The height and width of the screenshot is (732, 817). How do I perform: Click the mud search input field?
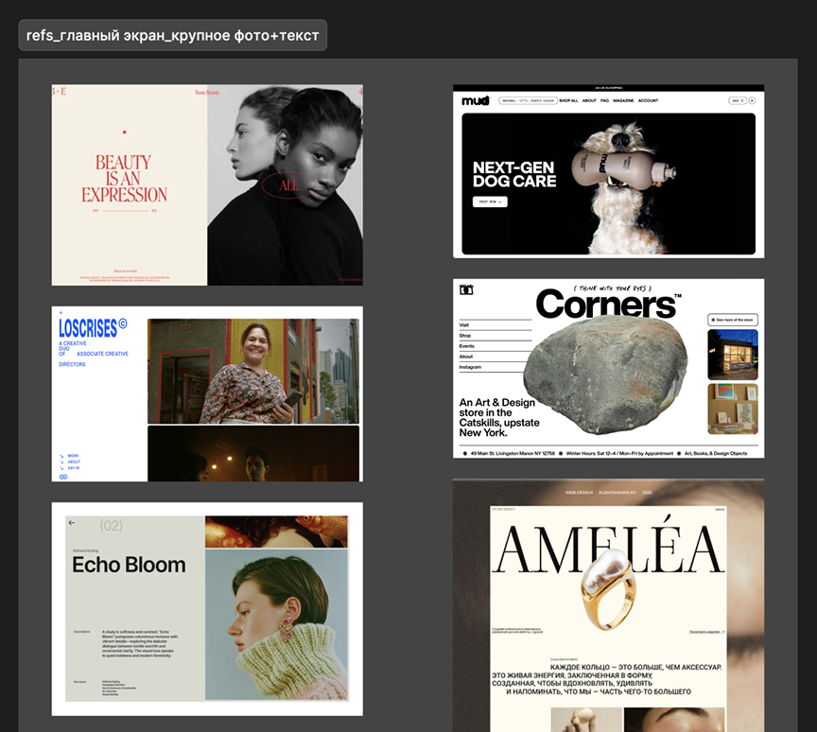(528, 100)
